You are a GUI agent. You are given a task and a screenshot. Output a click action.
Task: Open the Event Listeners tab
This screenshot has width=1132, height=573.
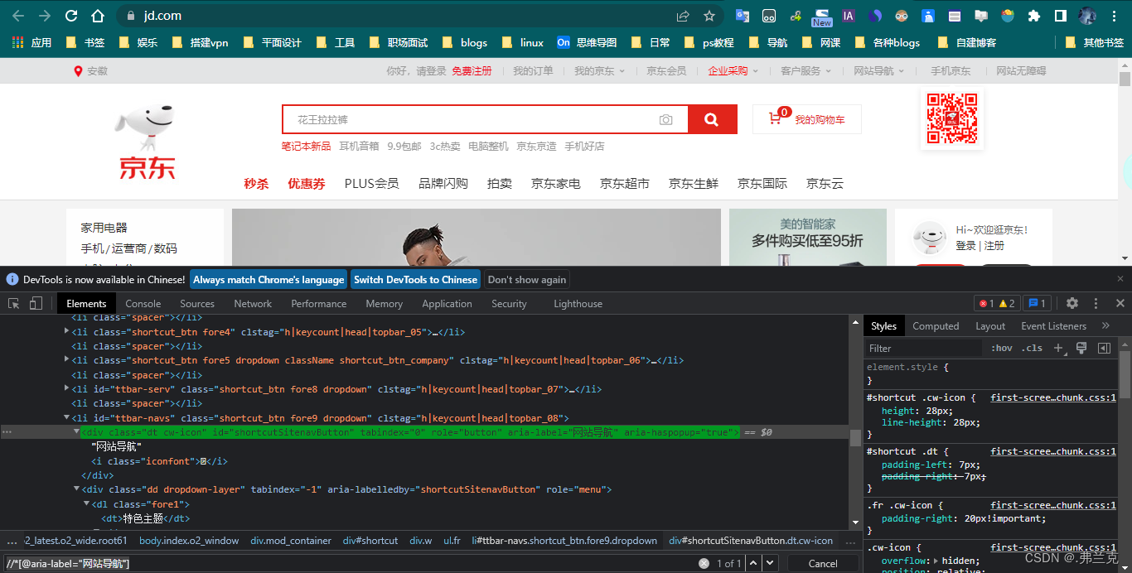point(1053,325)
